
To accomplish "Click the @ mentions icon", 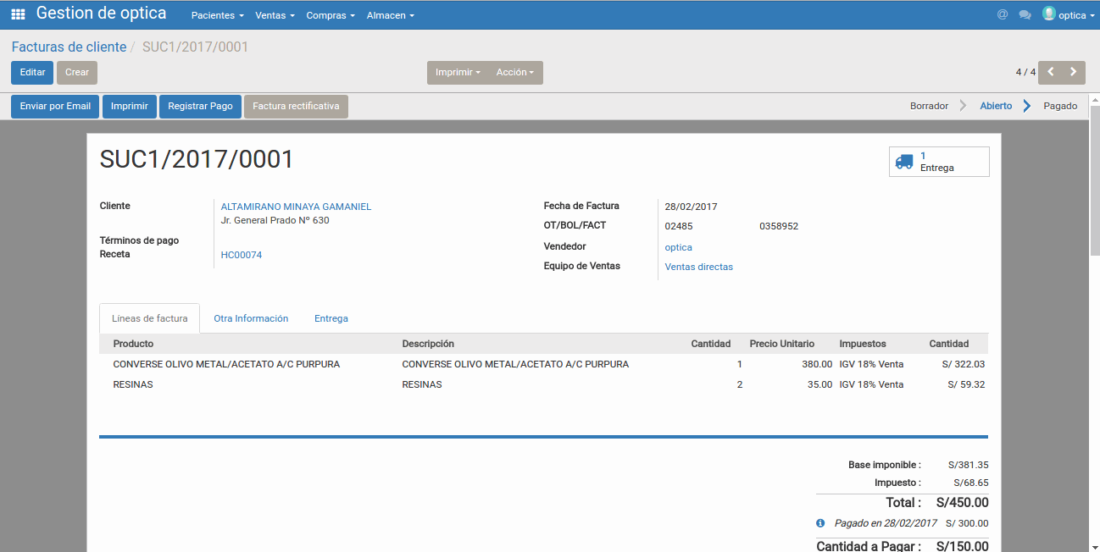I will [x=1003, y=14].
